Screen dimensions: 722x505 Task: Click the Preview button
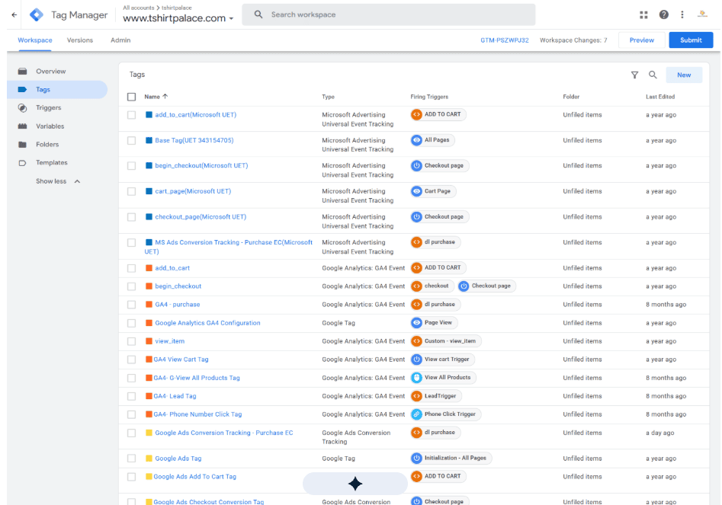(x=641, y=40)
